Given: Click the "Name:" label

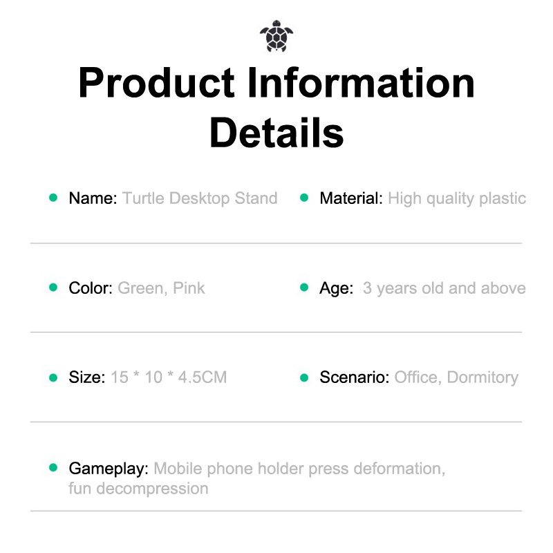Looking at the screenshot, I should (93, 198).
